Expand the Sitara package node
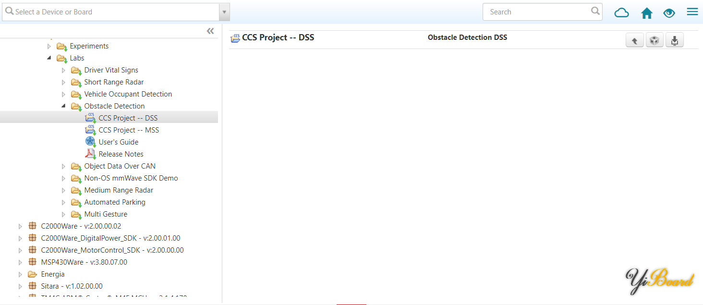 pos(20,286)
